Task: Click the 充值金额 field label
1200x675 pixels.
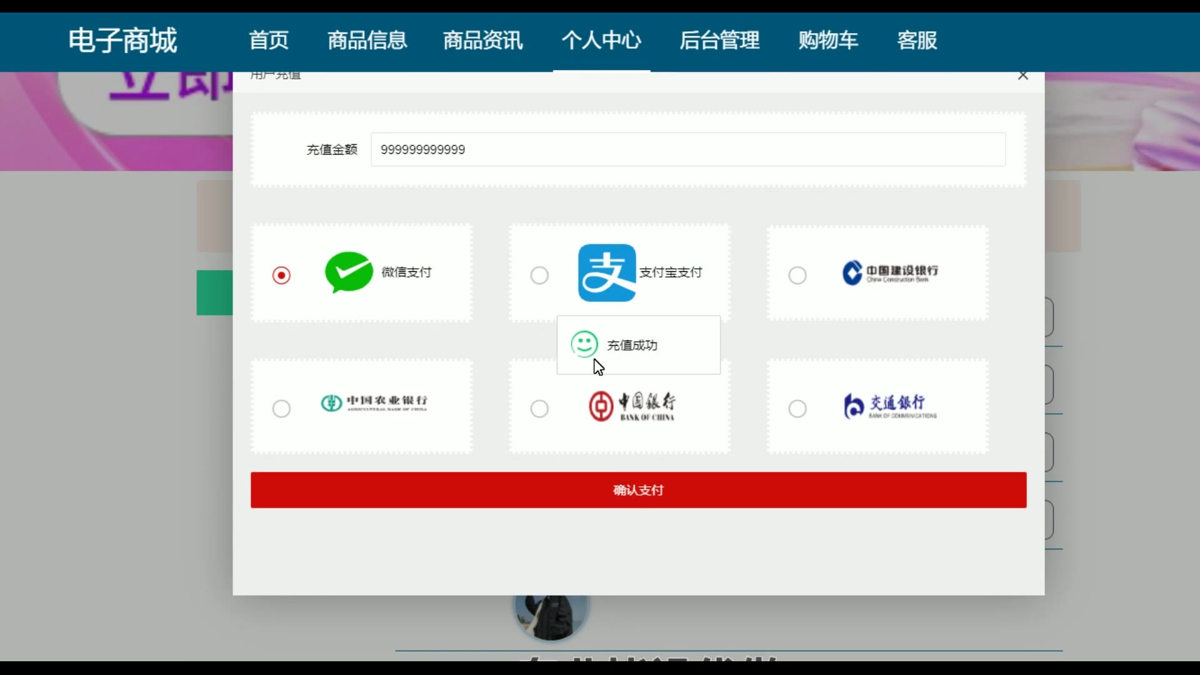Action: [x=332, y=149]
